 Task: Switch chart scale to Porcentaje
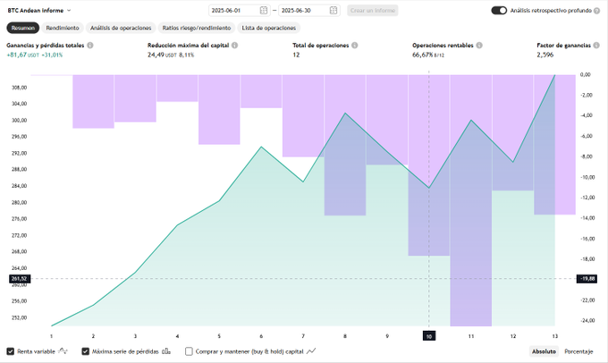[578, 351]
